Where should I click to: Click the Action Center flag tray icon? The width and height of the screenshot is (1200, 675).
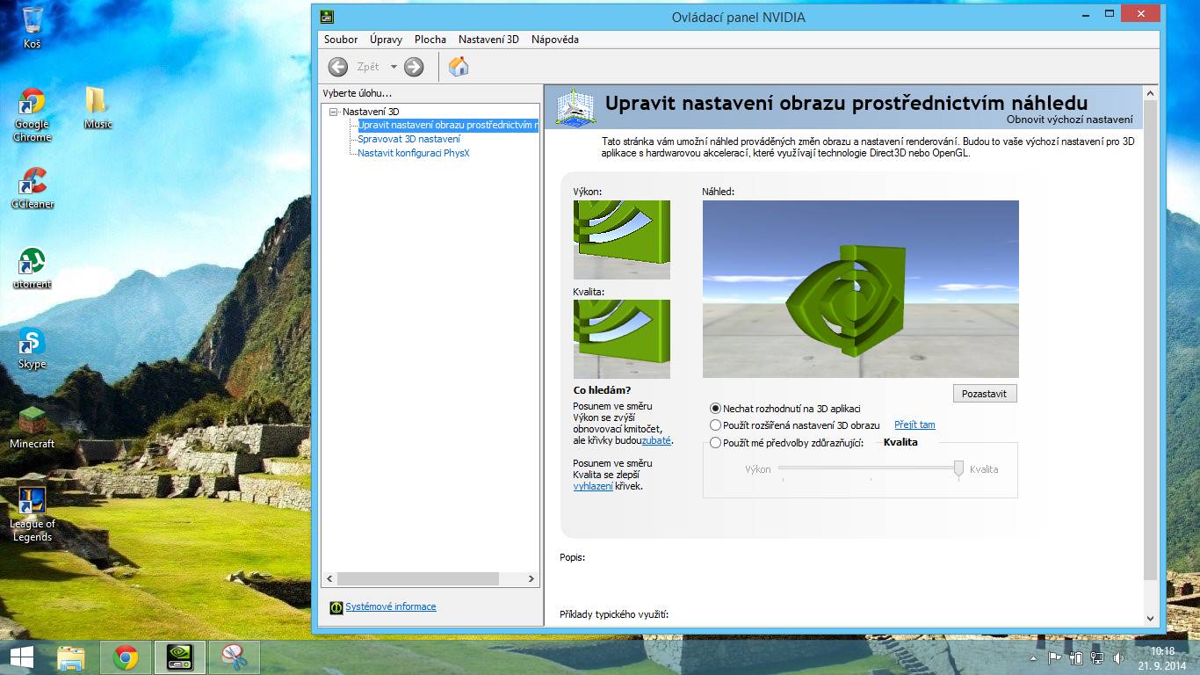coord(1054,657)
